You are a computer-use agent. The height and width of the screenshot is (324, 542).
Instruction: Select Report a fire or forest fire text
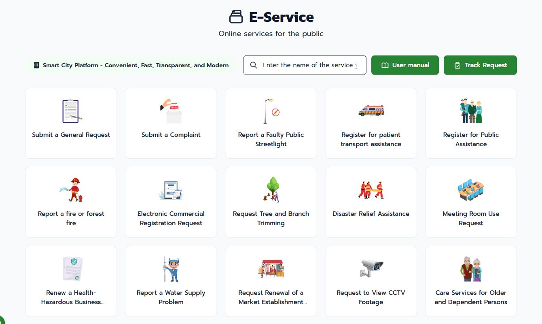[x=71, y=218]
